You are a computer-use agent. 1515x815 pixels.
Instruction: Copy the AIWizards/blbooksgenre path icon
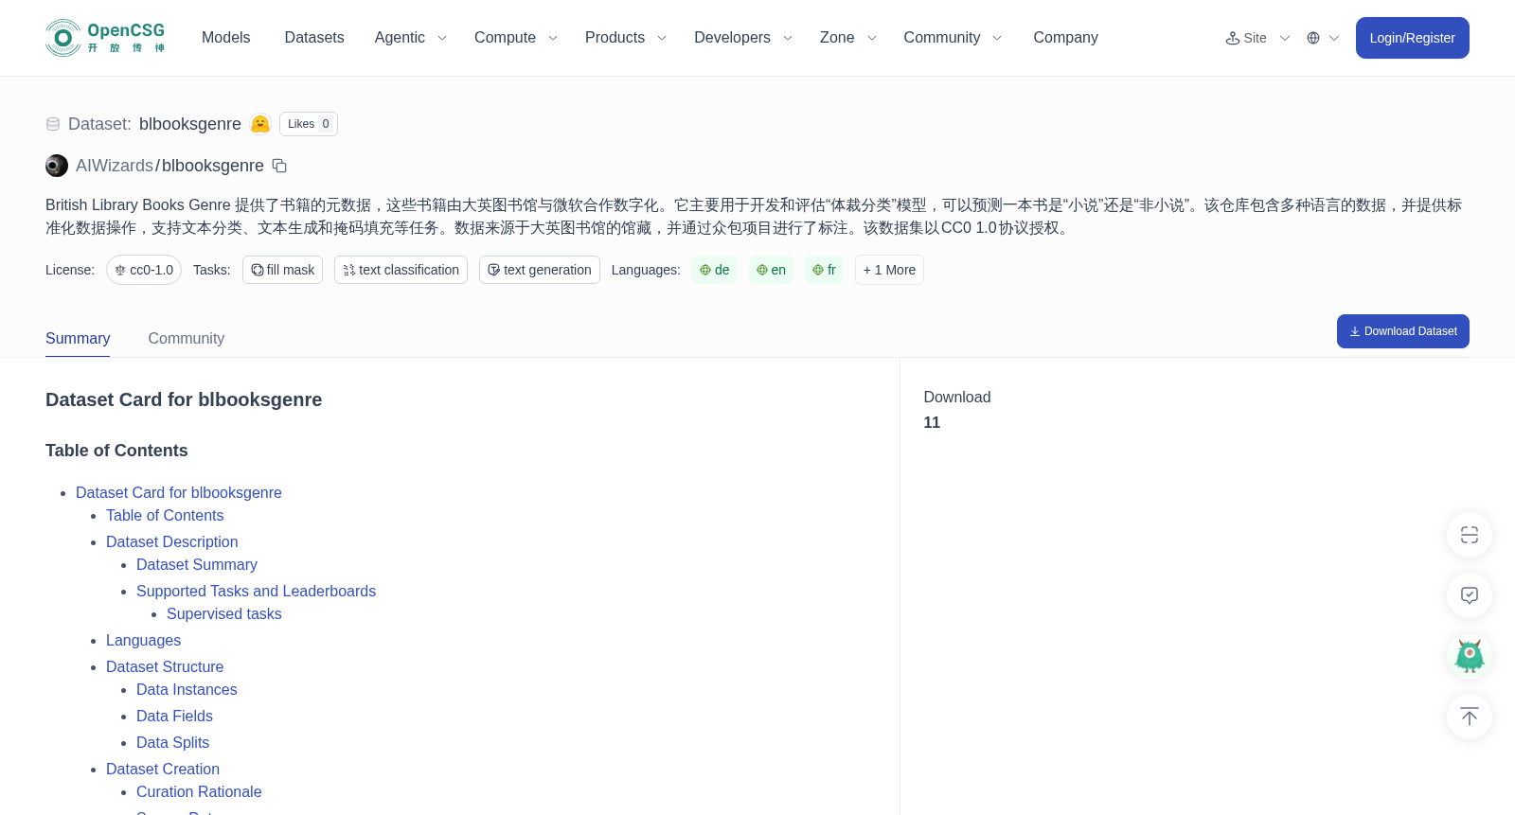point(279,166)
